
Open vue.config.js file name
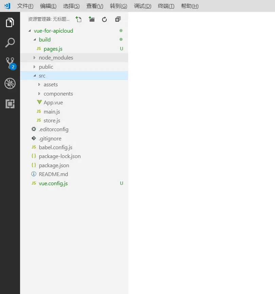coord(53,184)
